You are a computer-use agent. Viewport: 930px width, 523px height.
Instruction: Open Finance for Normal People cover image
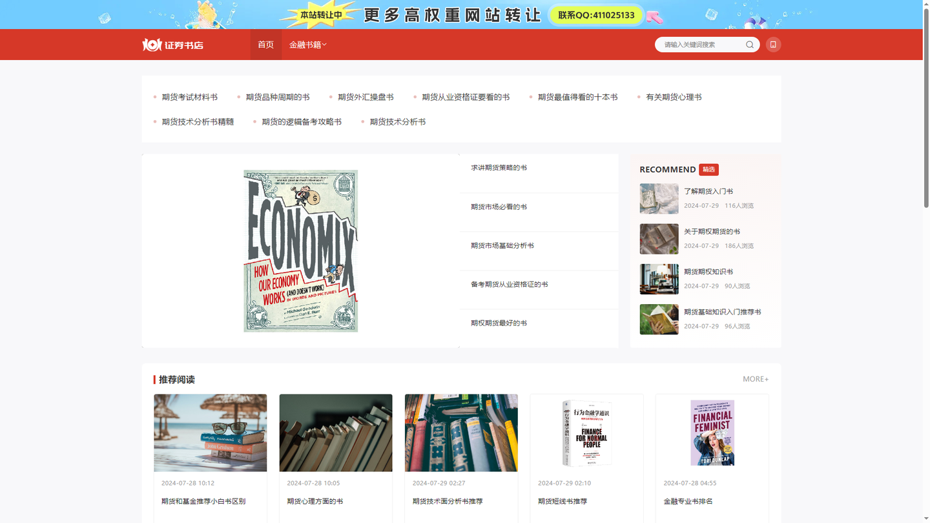coord(586,433)
